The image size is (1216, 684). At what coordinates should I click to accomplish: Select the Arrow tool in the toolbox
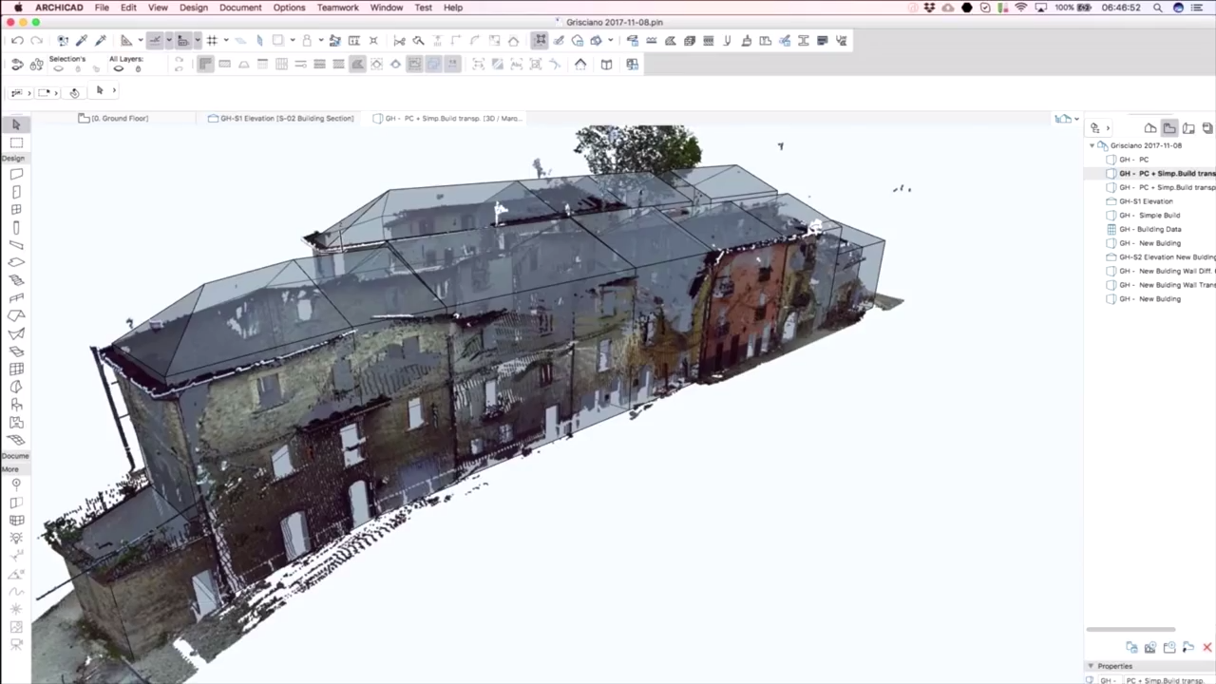coord(16,125)
